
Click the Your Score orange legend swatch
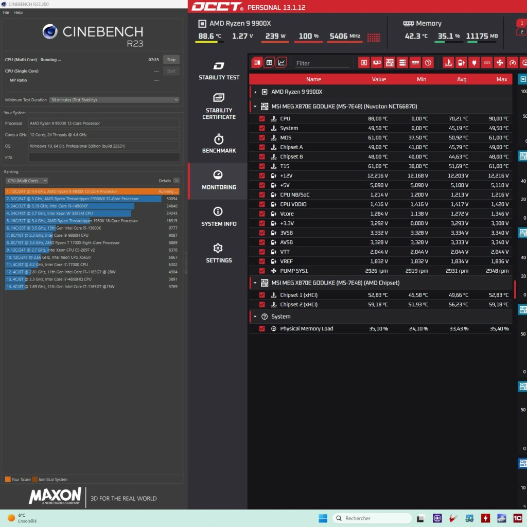tap(8, 479)
